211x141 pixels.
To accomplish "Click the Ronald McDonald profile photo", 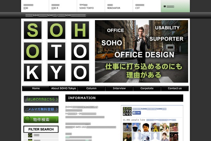I will click(155, 127).
